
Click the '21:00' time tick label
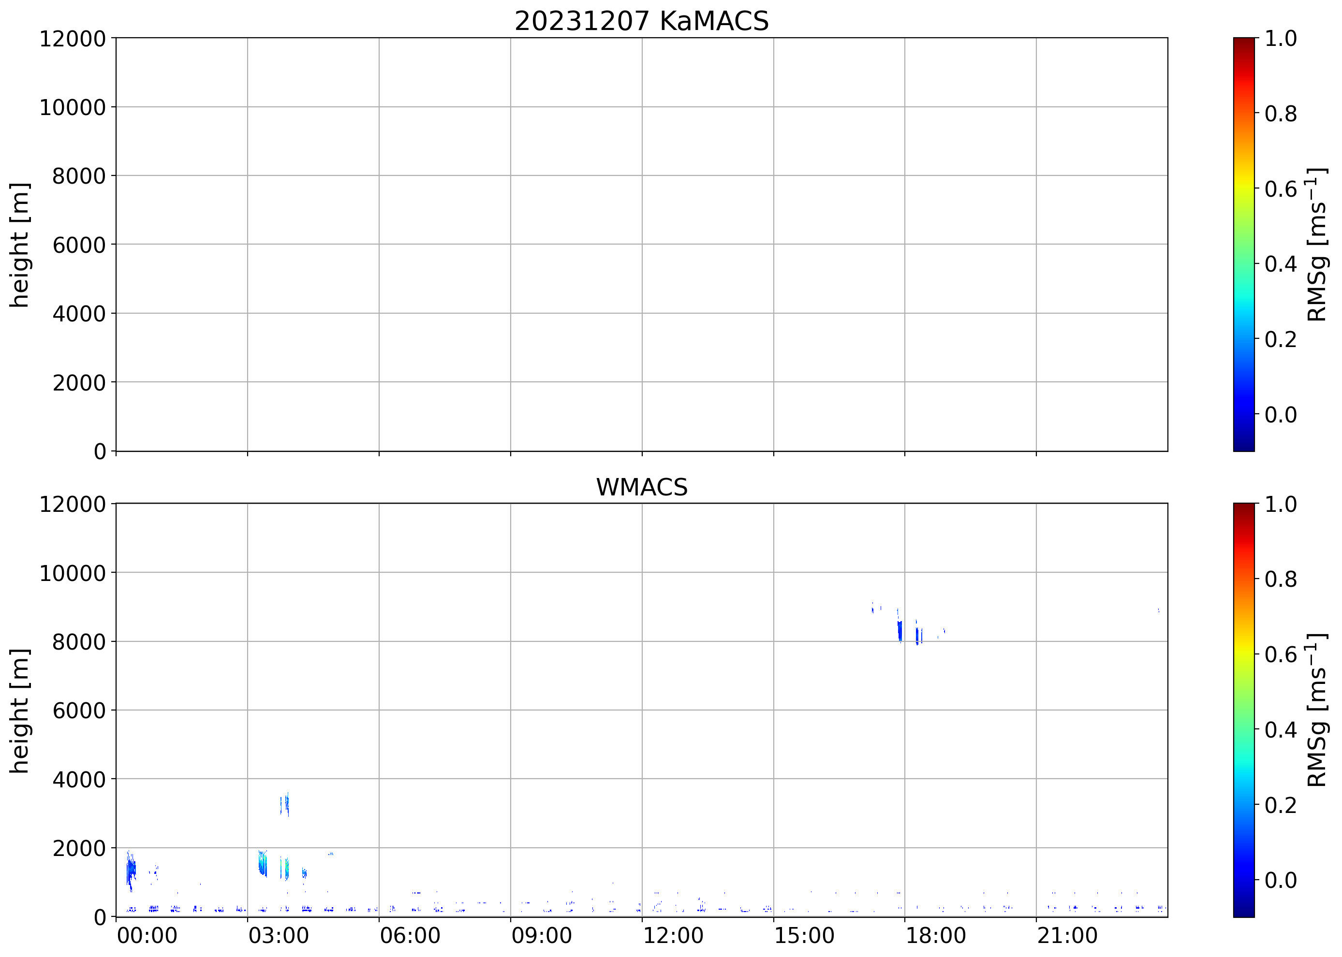click(x=1067, y=936)
